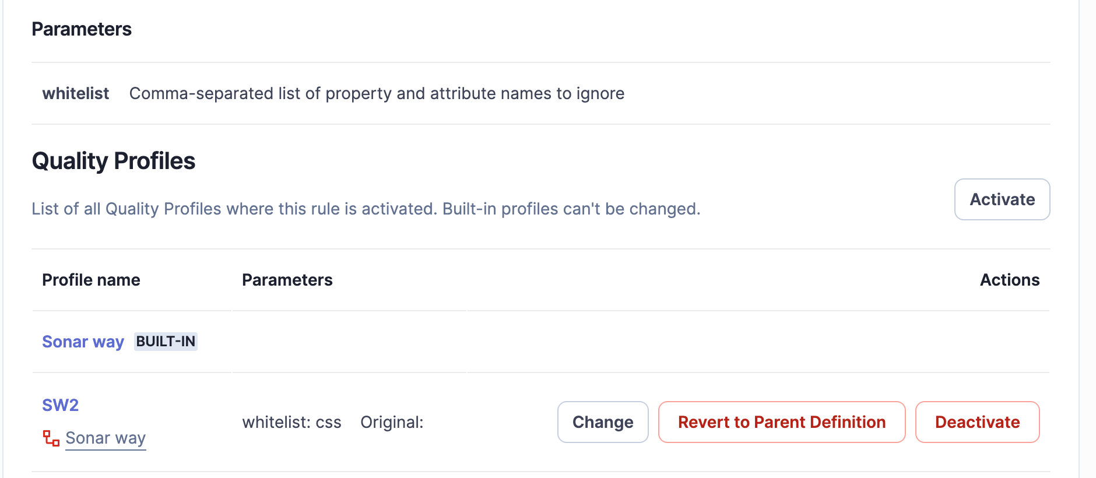This screenshot has height=478, width=1096.
Task: Click the BUILT-IN badge
Action: click(x=166, y=342)
